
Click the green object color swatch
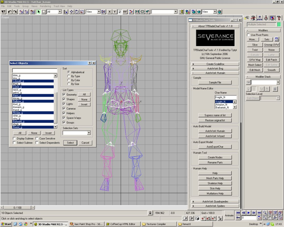coord(279,24)
